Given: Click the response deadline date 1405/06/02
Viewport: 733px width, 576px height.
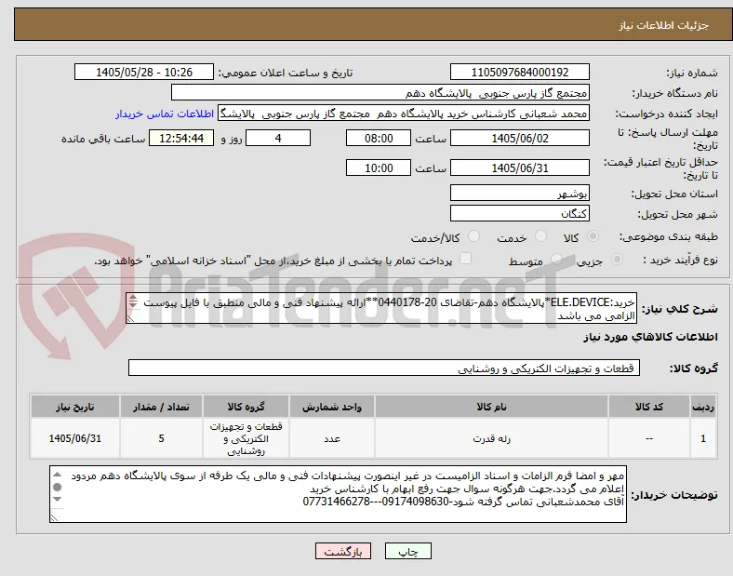Looking at the screenshot, I should [x=519, y=138].
